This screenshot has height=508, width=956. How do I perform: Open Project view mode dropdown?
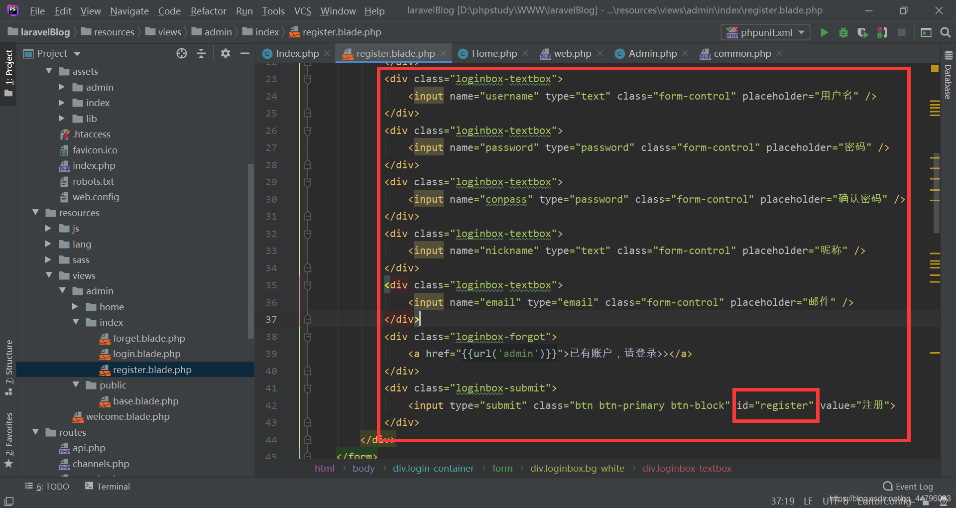pos(77,54)
